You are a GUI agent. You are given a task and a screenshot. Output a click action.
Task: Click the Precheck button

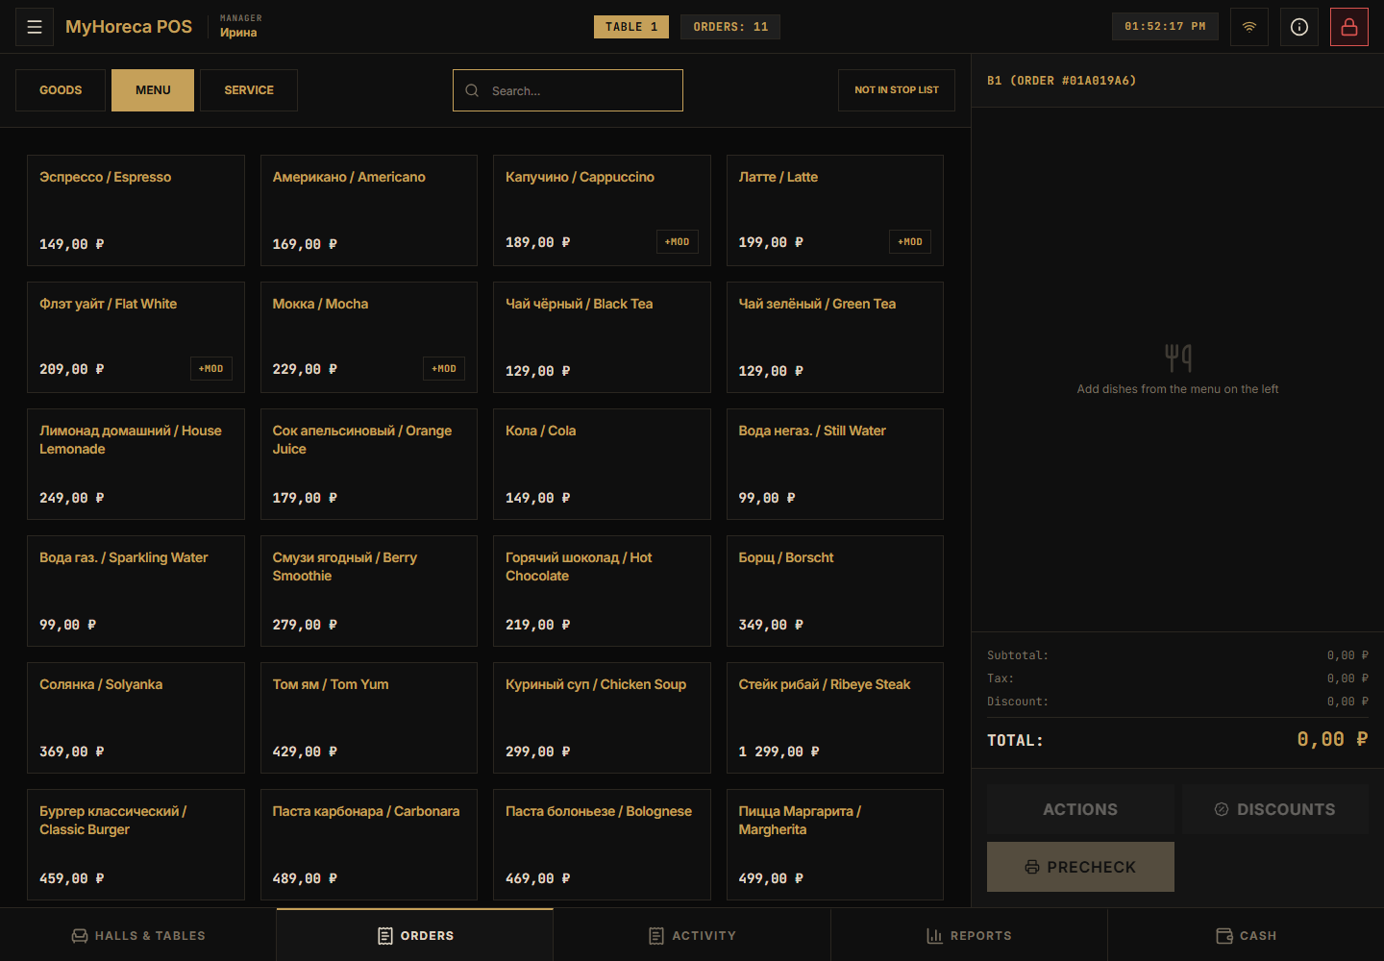(x=1080, y=867)
